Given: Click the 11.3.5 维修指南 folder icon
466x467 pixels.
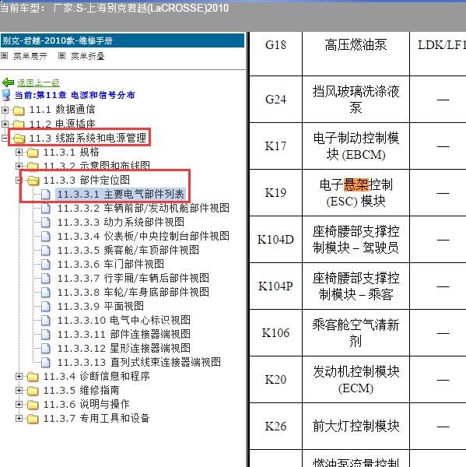Looking at the screenshot, I should [x=33, y=391].
